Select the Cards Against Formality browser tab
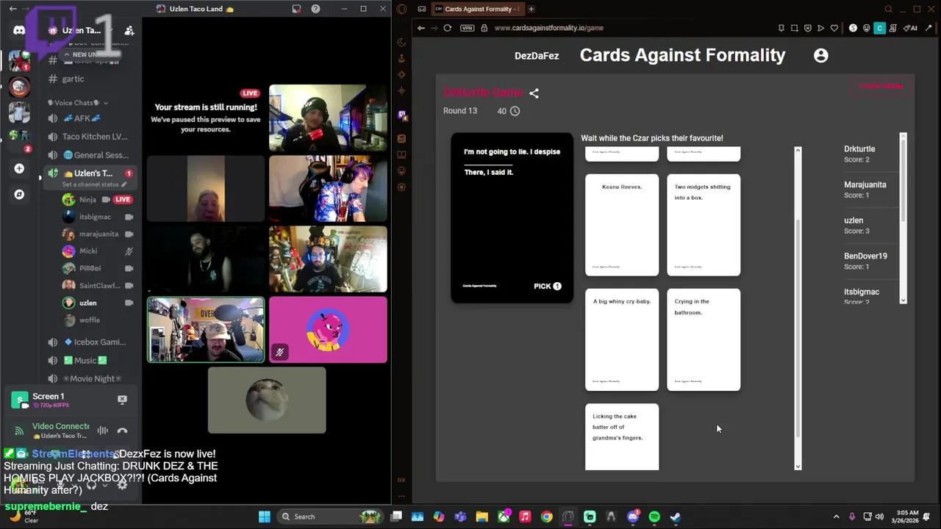Screen dimensions: 941x529 click(x=477, y=9)
